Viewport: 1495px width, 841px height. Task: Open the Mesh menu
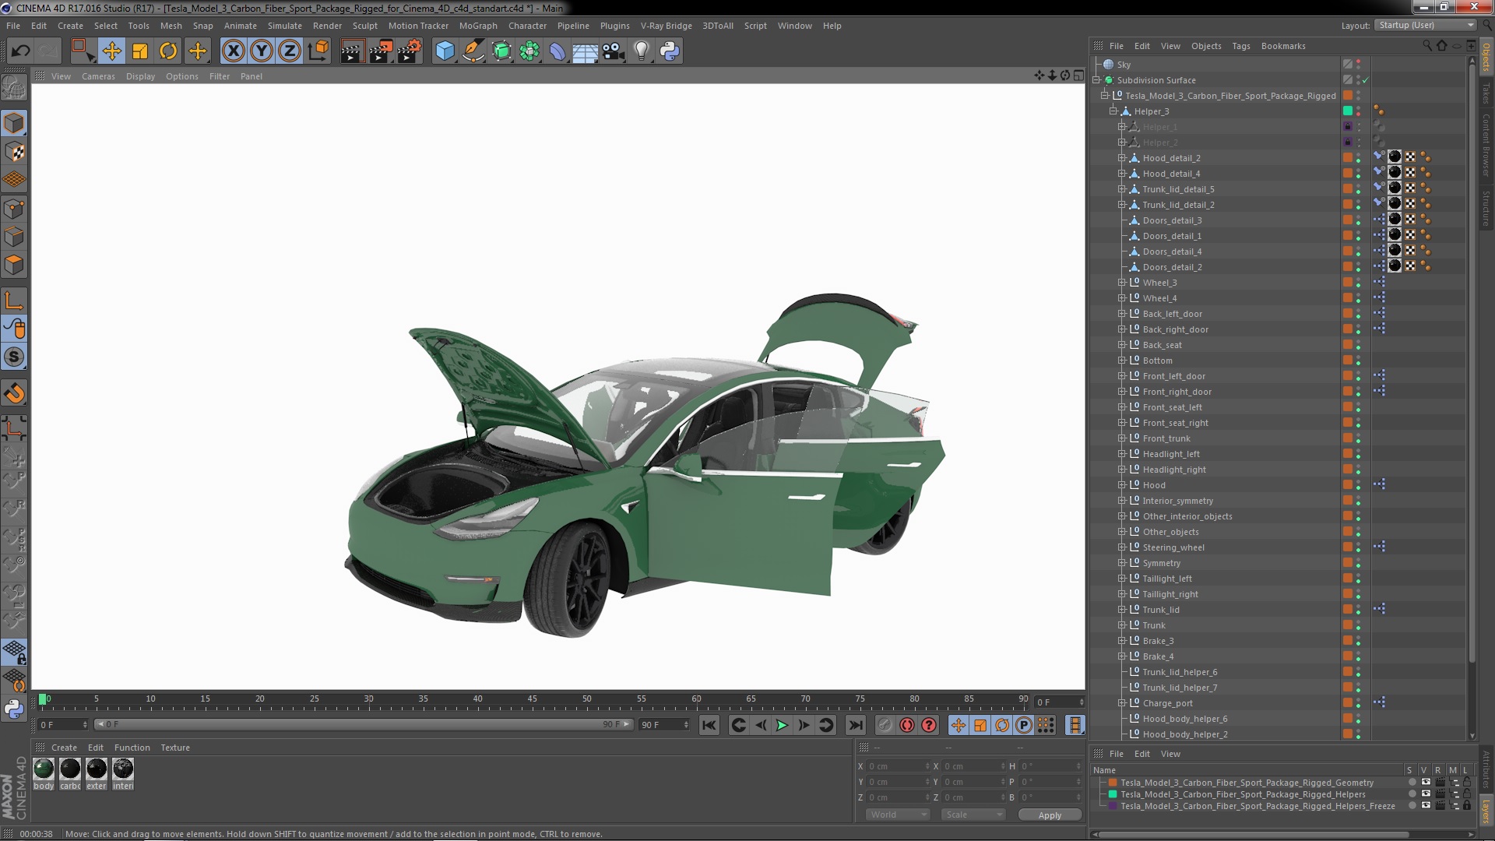pyautogui.click(x=171, y=26)
